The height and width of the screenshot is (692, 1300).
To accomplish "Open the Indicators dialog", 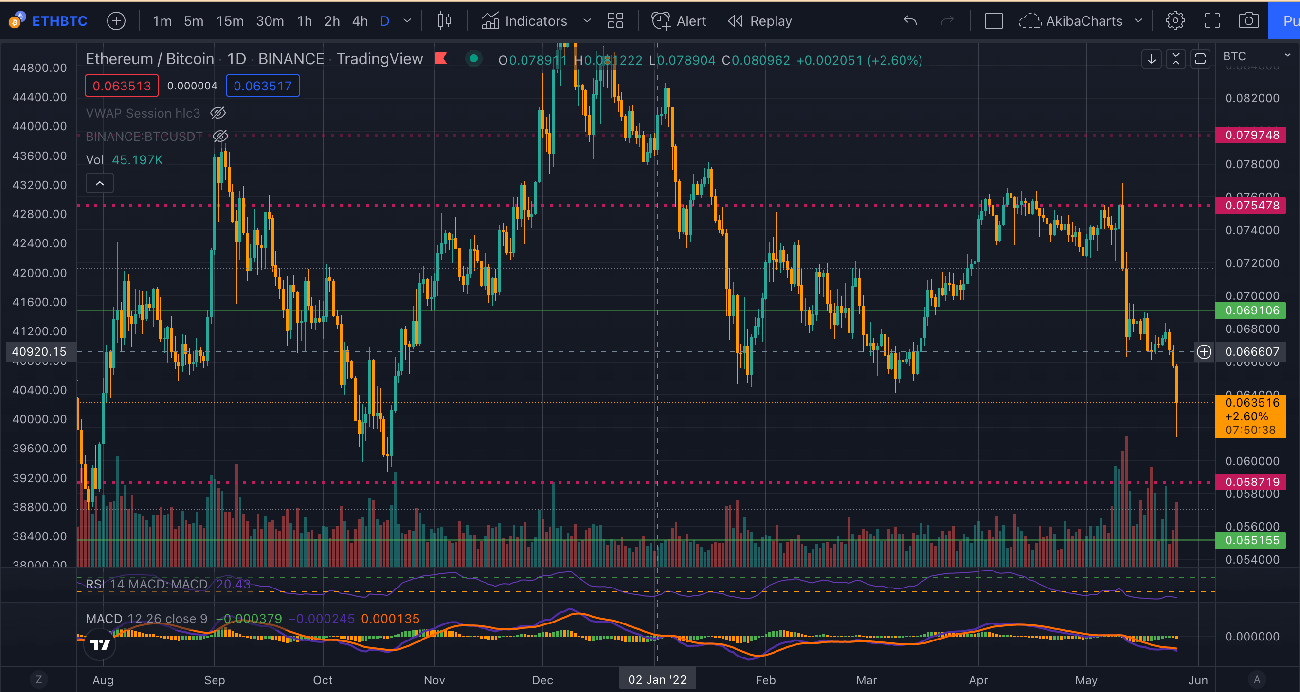I will [524, 21].
